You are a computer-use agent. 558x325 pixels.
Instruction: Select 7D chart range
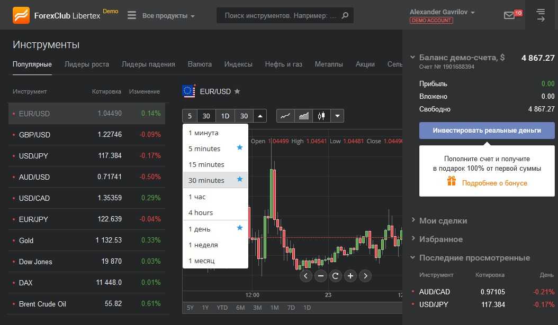coord(291,308)
